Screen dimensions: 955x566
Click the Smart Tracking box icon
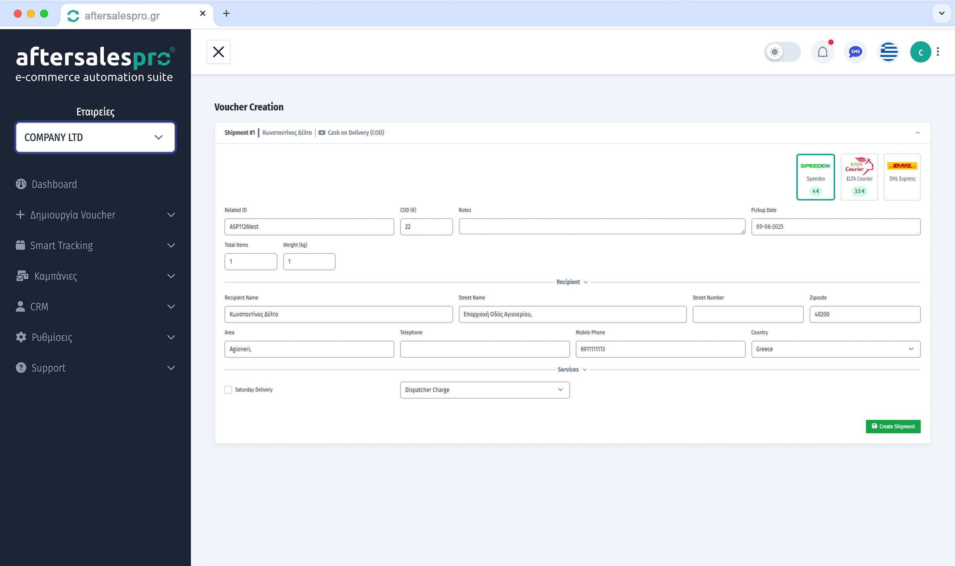click(x=20, y=245)
